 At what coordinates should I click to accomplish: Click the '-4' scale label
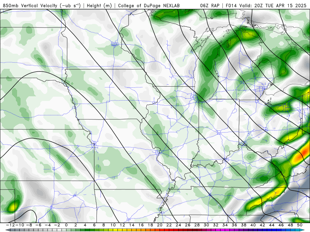[48, 225]
